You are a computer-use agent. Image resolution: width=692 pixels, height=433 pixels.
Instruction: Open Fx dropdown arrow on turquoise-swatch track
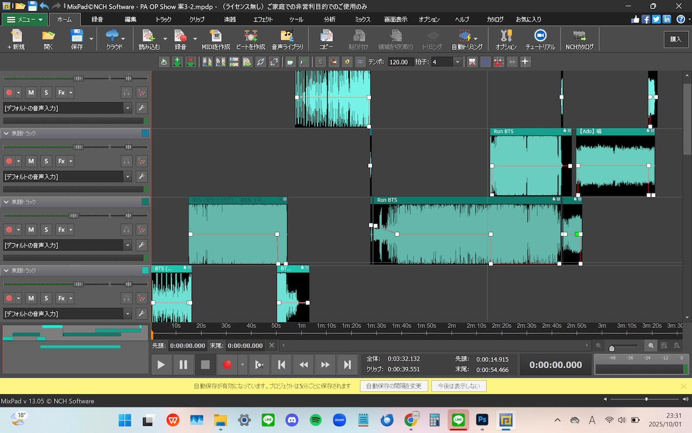[x=70, y=298]
